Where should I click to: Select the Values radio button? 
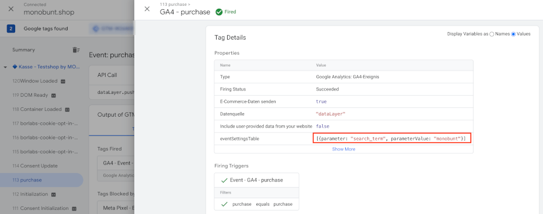point(513,34)
